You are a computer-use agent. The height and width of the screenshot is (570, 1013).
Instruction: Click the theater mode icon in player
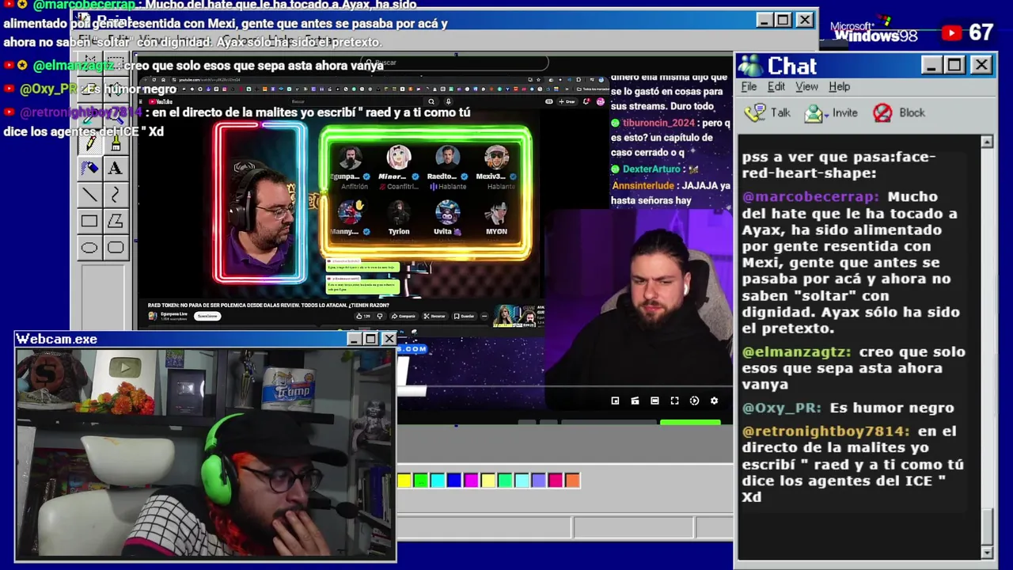(654, 401)
